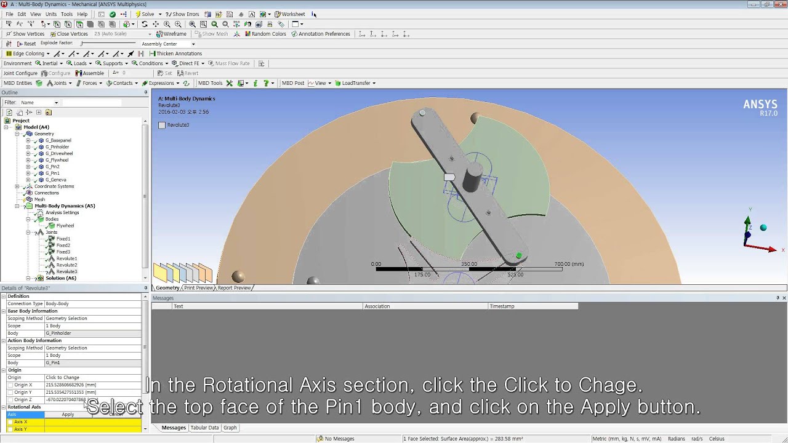Toggle the Origin Z checkbox
Viewport: 788px width, 443px height.
click(10, 400)
